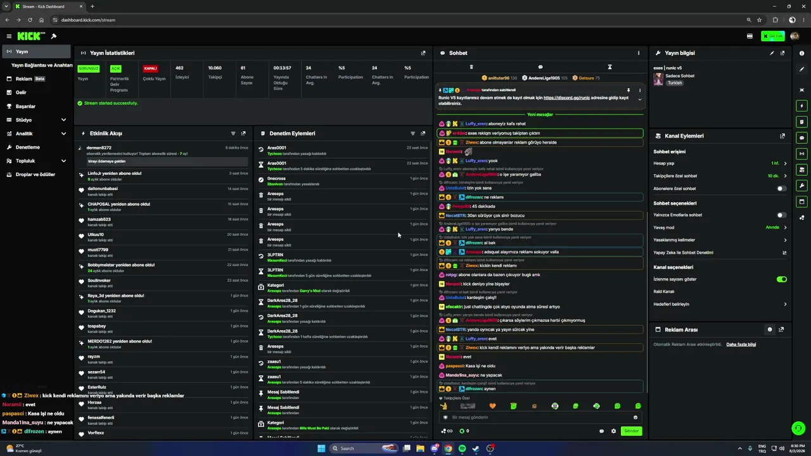Click the Turkish language tag

click(674, 83)
